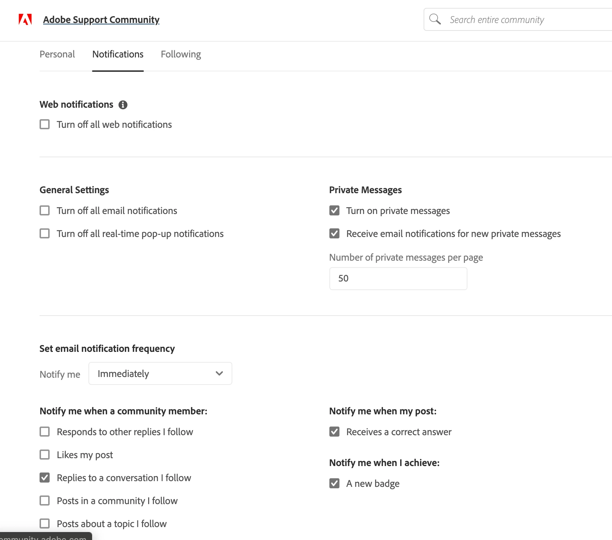Click the Web notifications info icon
612x540 pixels.
[x=123, y=105]
